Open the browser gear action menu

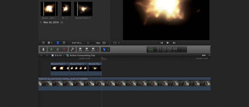tap(50, 43)
